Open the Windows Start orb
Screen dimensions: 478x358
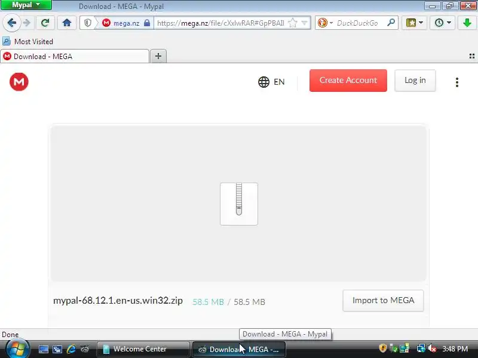click(17, 349)
